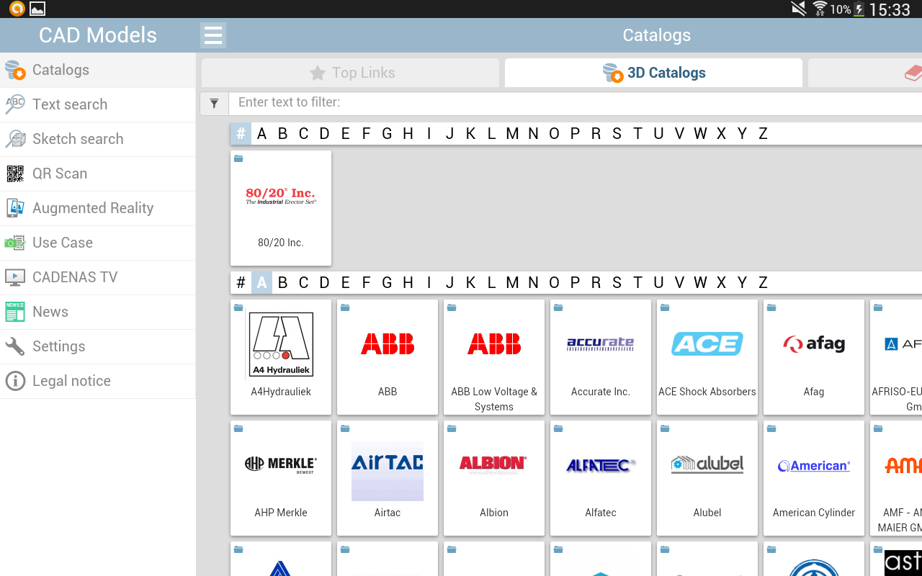Select the Text search magnifier icon
This screenshot has height=576, width=922.
pyautogui.click(x=15, y=104)
